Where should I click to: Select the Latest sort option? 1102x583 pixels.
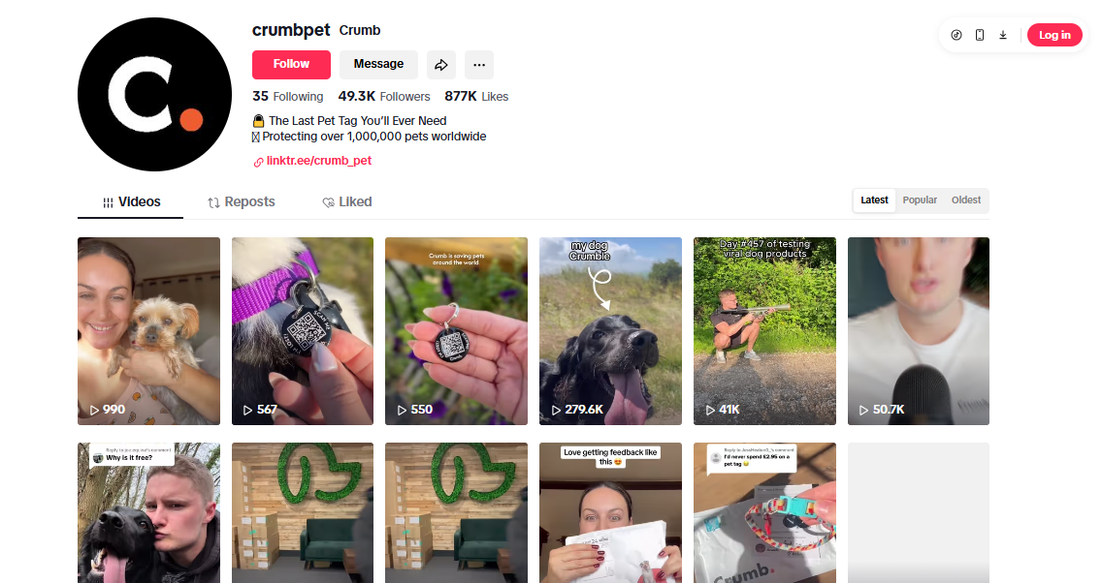point(874,199)
